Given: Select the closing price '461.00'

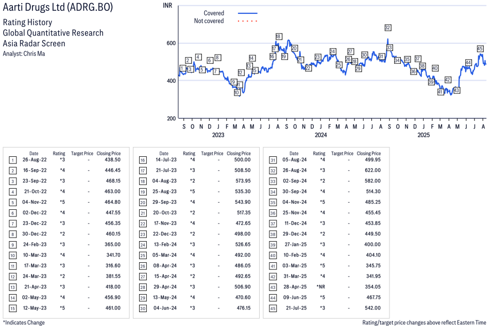Looking at the screenshot, I should [x=113, y=308].
